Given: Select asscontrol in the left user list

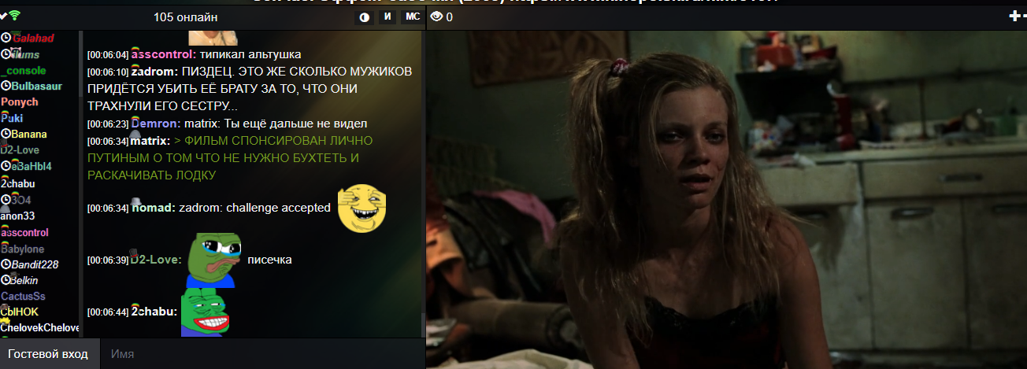Looking at the screenshot, I should point(24,232).
